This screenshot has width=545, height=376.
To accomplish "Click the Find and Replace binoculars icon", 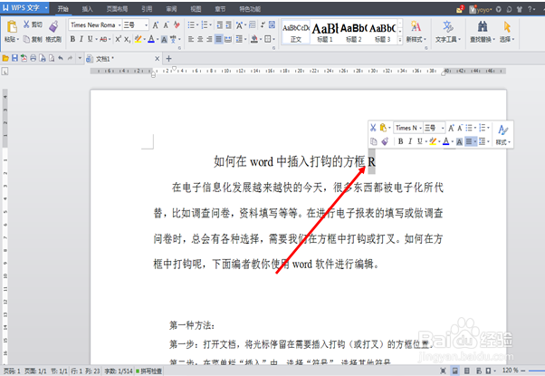I will pyautogui.click(x=483, y=26).
